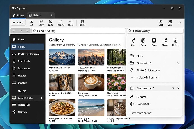194x129 pixels.
Task: Add a new tab with the plus button
Action: (51, 15)
